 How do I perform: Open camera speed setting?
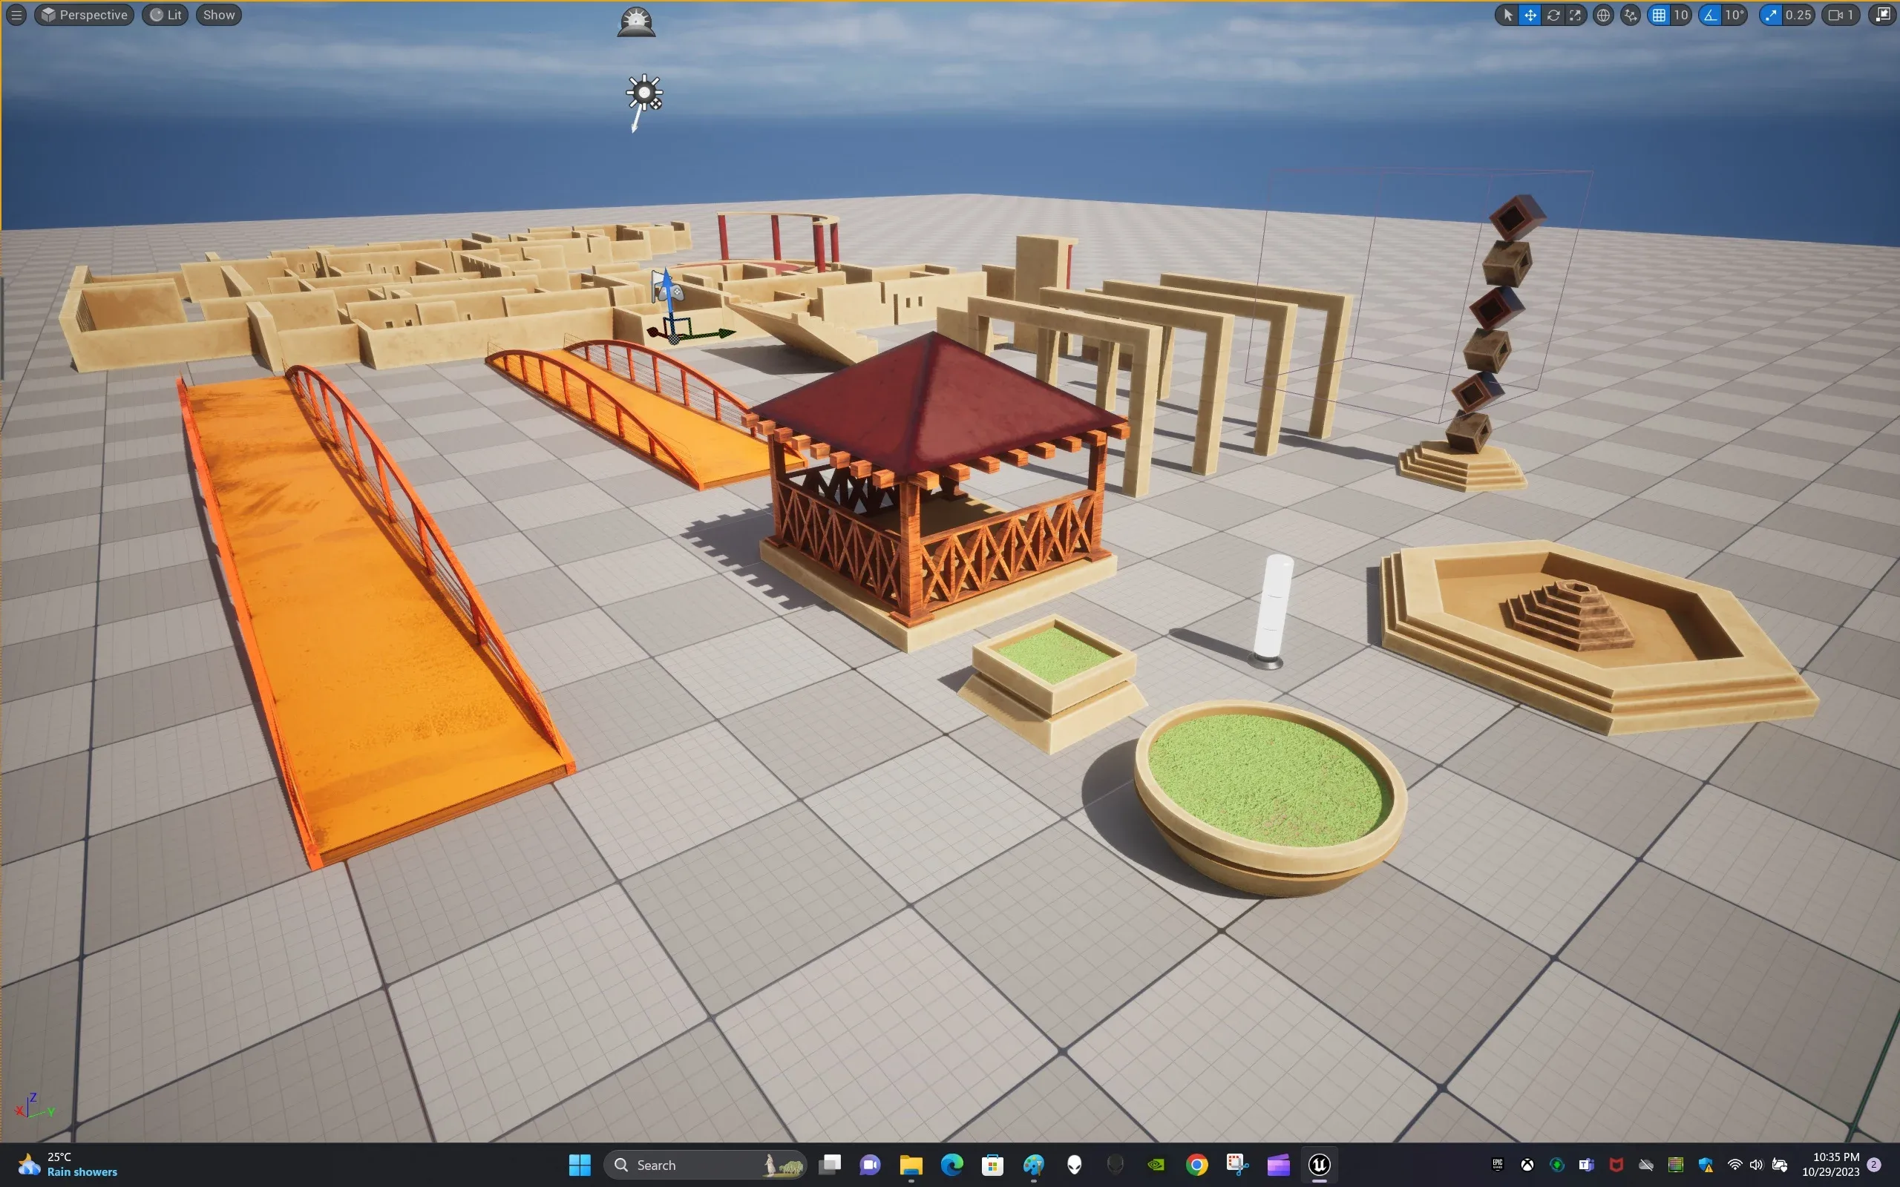tap(1841, 15)
